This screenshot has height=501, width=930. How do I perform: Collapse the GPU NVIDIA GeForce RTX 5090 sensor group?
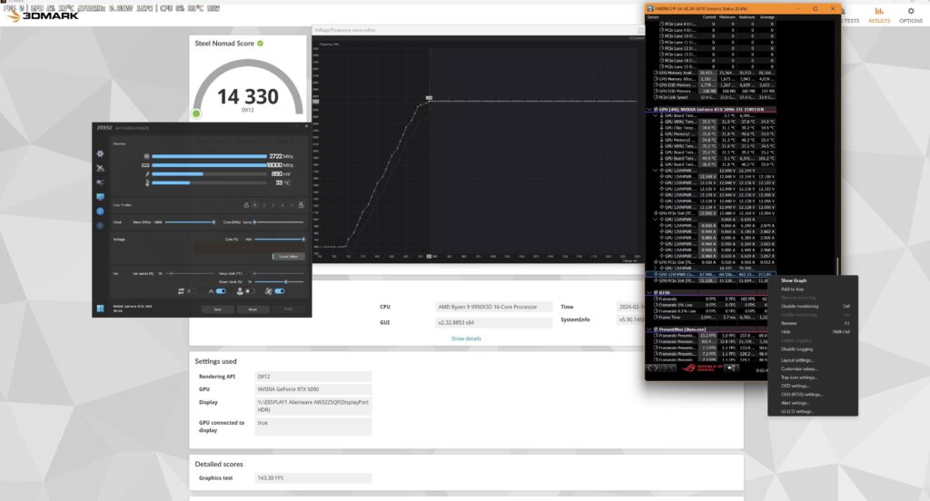coord(649,110)
